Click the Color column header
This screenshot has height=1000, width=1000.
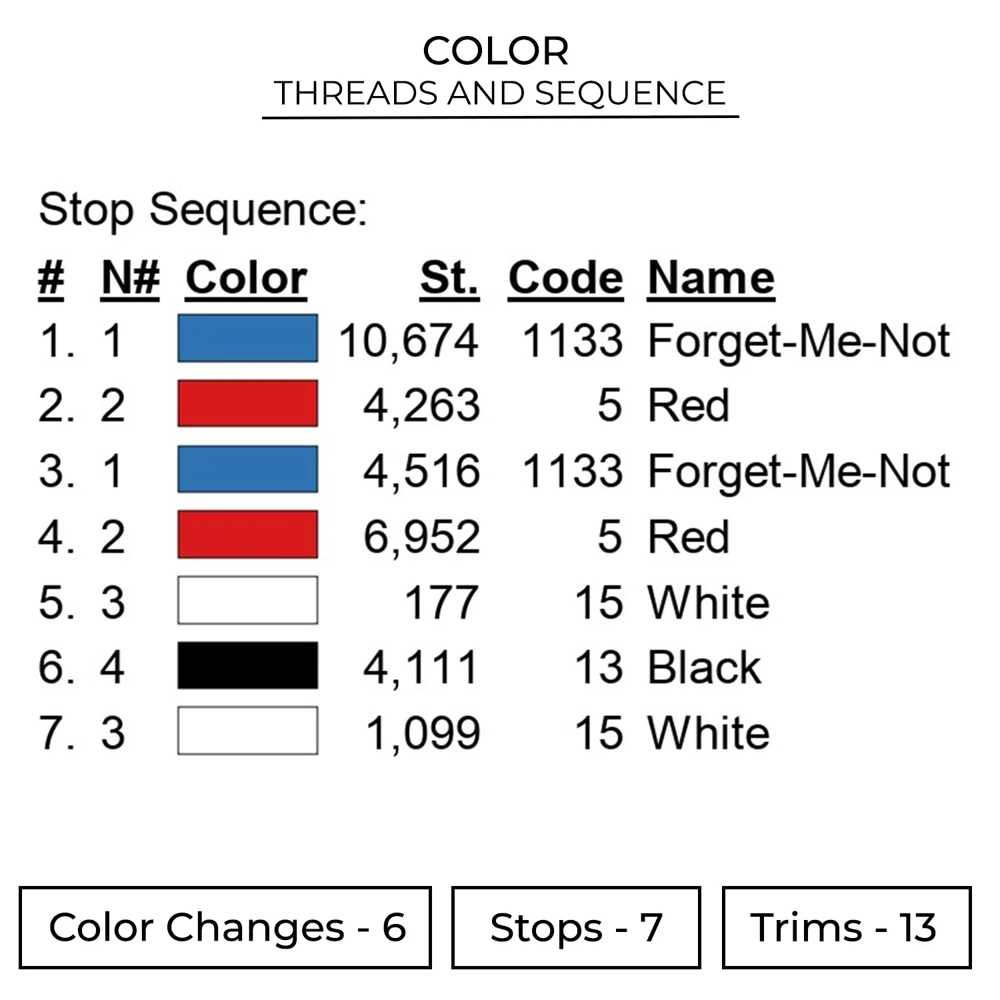point(246,278)
